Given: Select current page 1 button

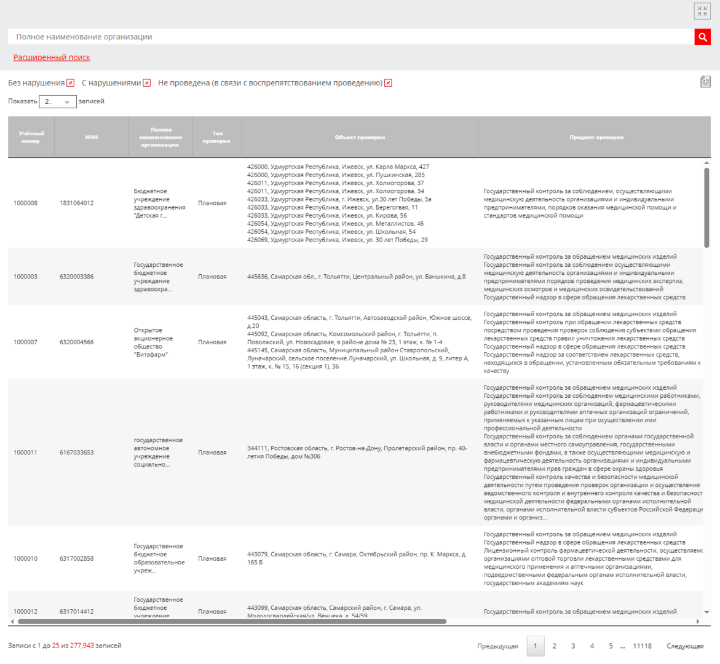Looking at the screenshot, I should pos(536,646).
